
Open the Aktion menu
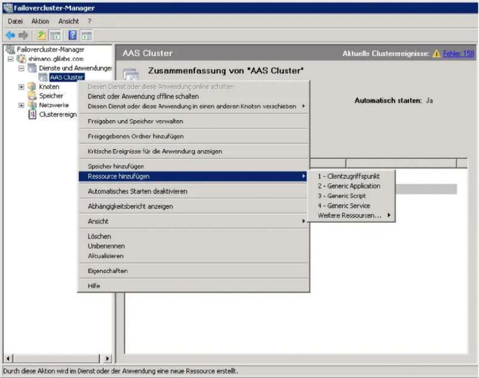[x=40, y=21]
